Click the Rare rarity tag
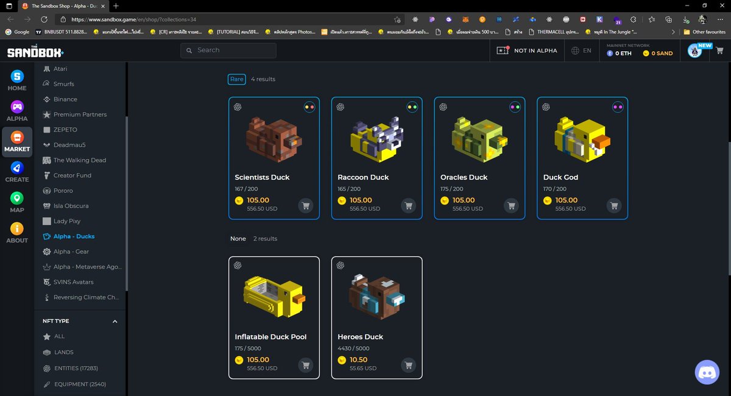Screen dimensions: 731x396 [236, 79]
